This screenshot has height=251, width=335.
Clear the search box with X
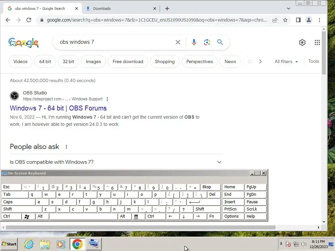(x=178, y=42)
